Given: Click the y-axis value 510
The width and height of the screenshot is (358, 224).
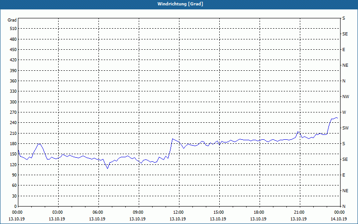Looking at the screenshot, I should (13, 29).
